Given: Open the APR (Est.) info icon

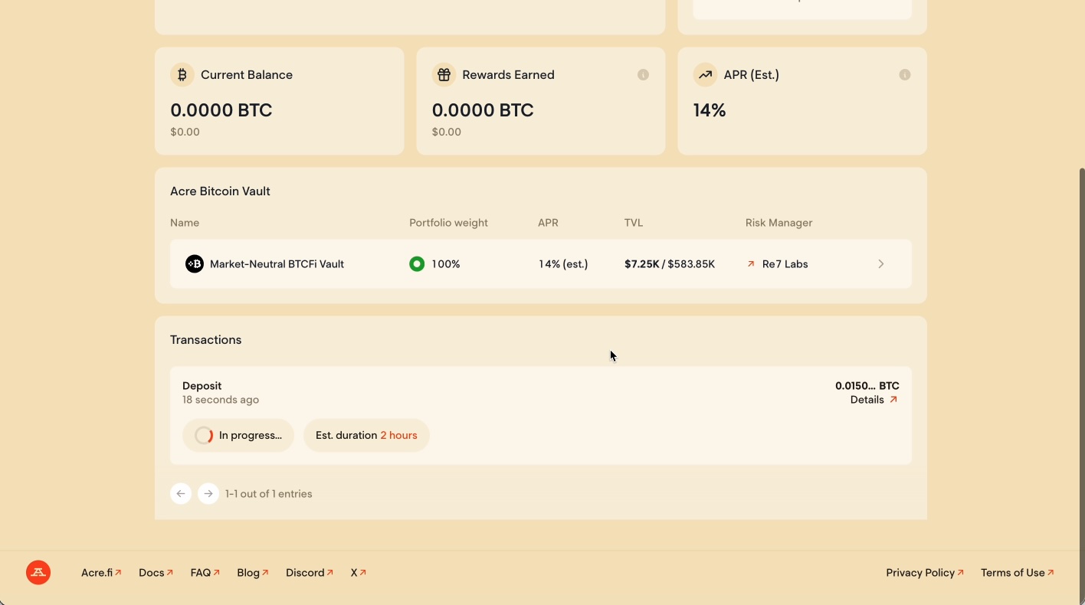Looking at the screenshot, I should [904, 75].
